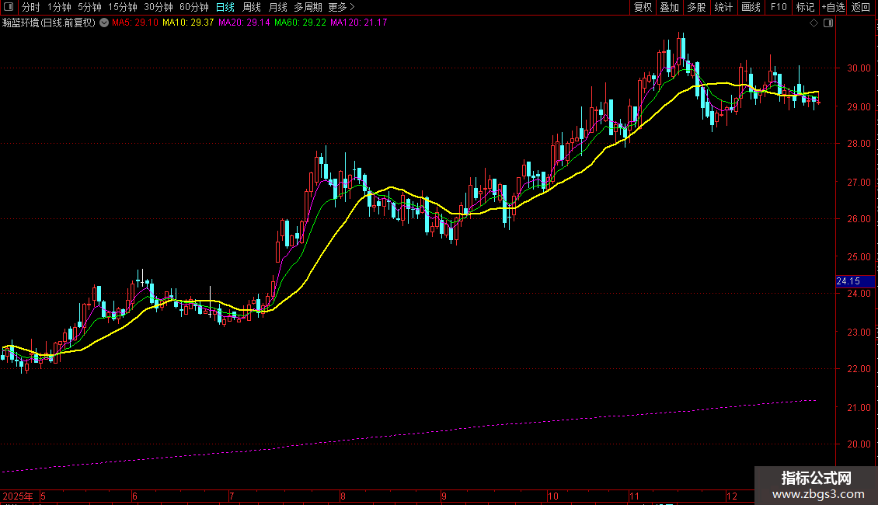Open the 多周期 multi-period view
878x505 pixels.
pyautogui.click(x=308, y=7)
